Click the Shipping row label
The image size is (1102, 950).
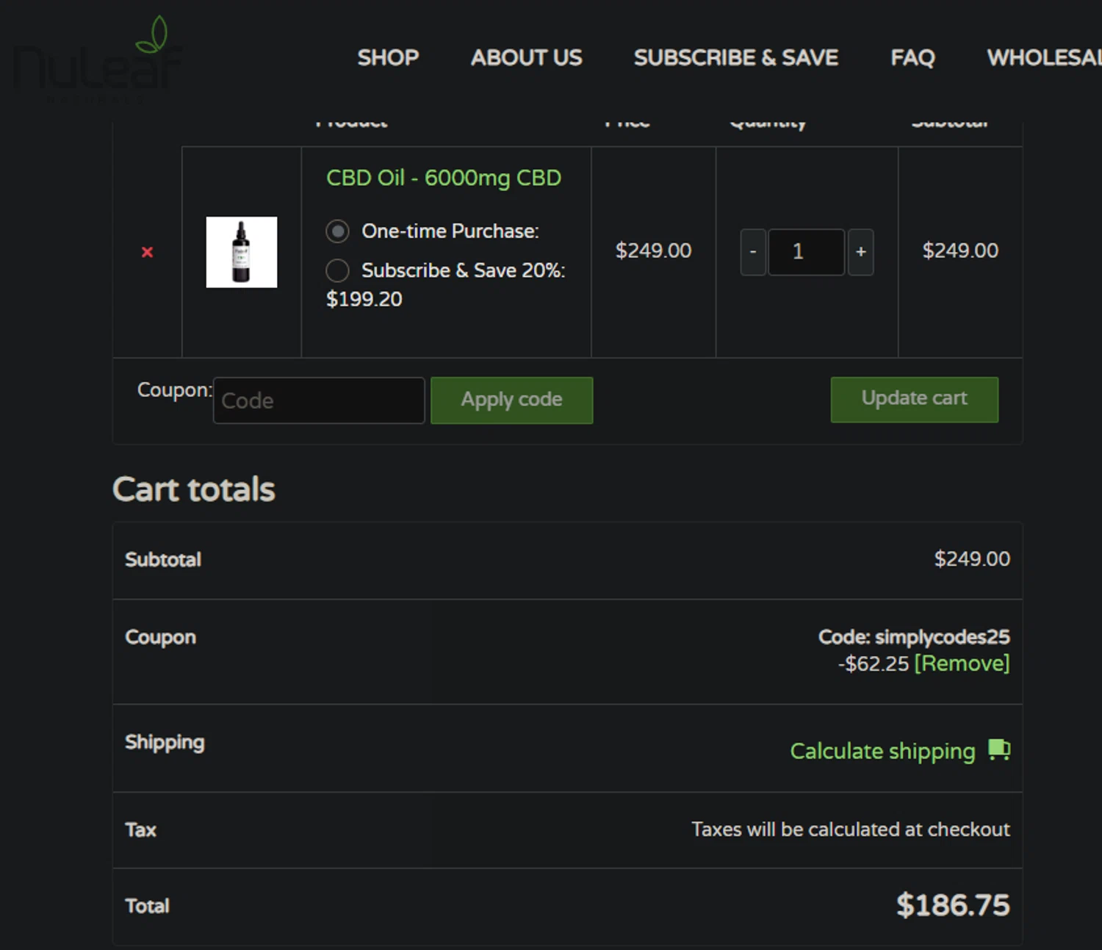tap(165, 742)
